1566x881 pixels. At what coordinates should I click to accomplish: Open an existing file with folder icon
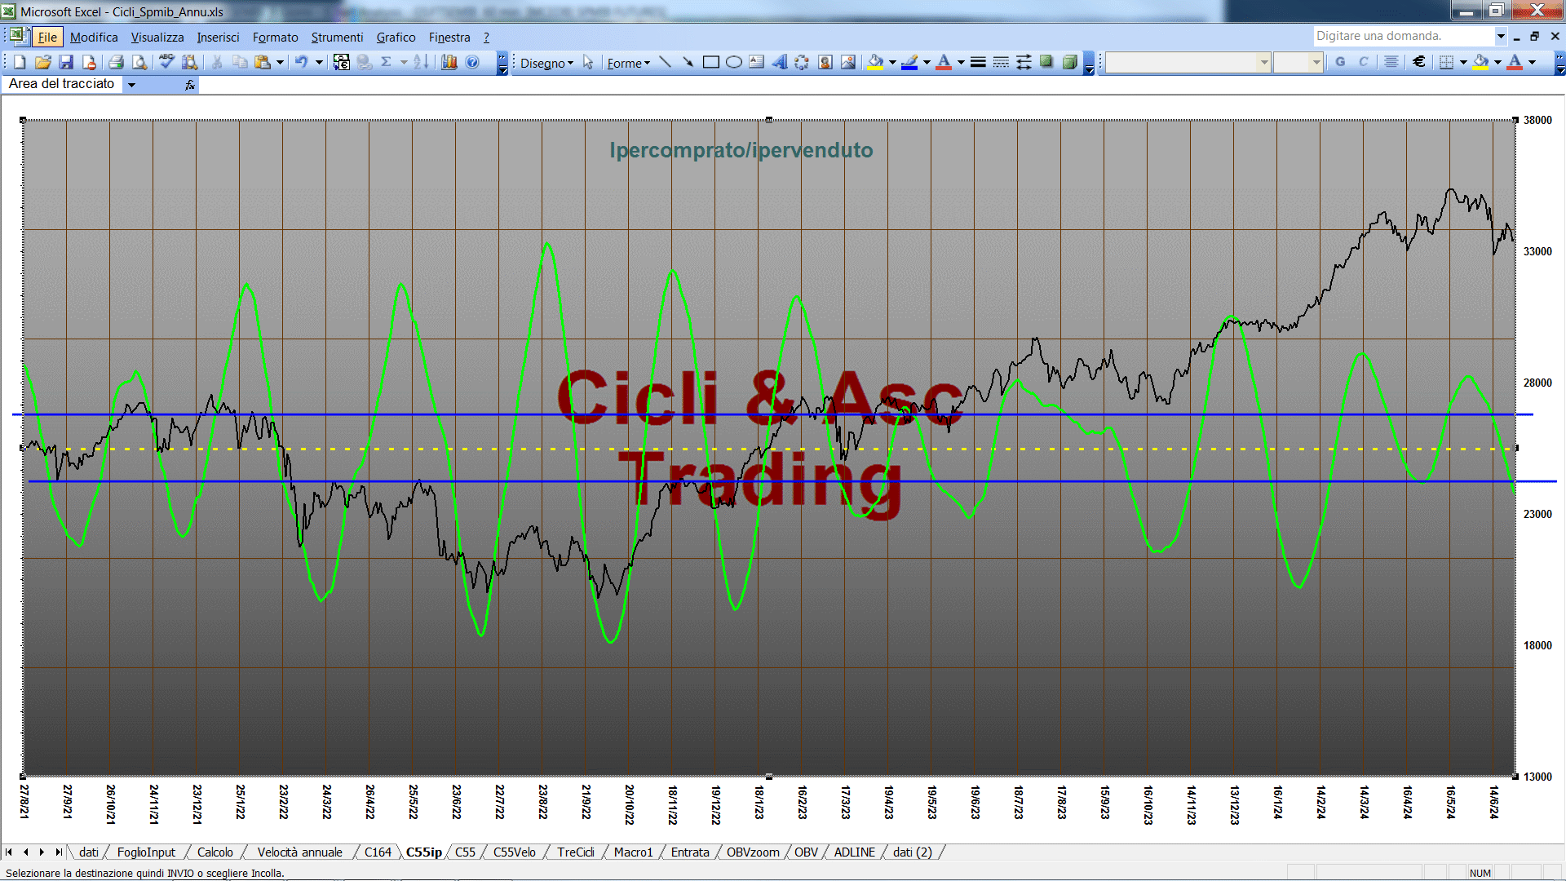tap(43, 62)
